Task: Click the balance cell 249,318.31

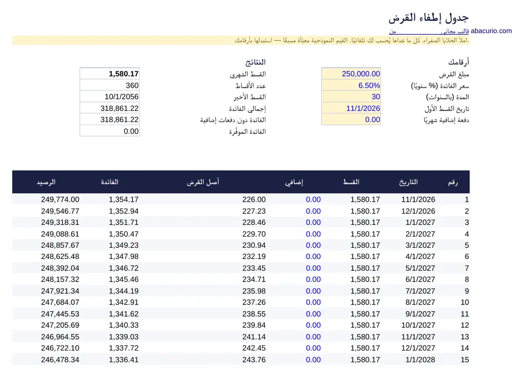Action: click(x=60, y=222)
